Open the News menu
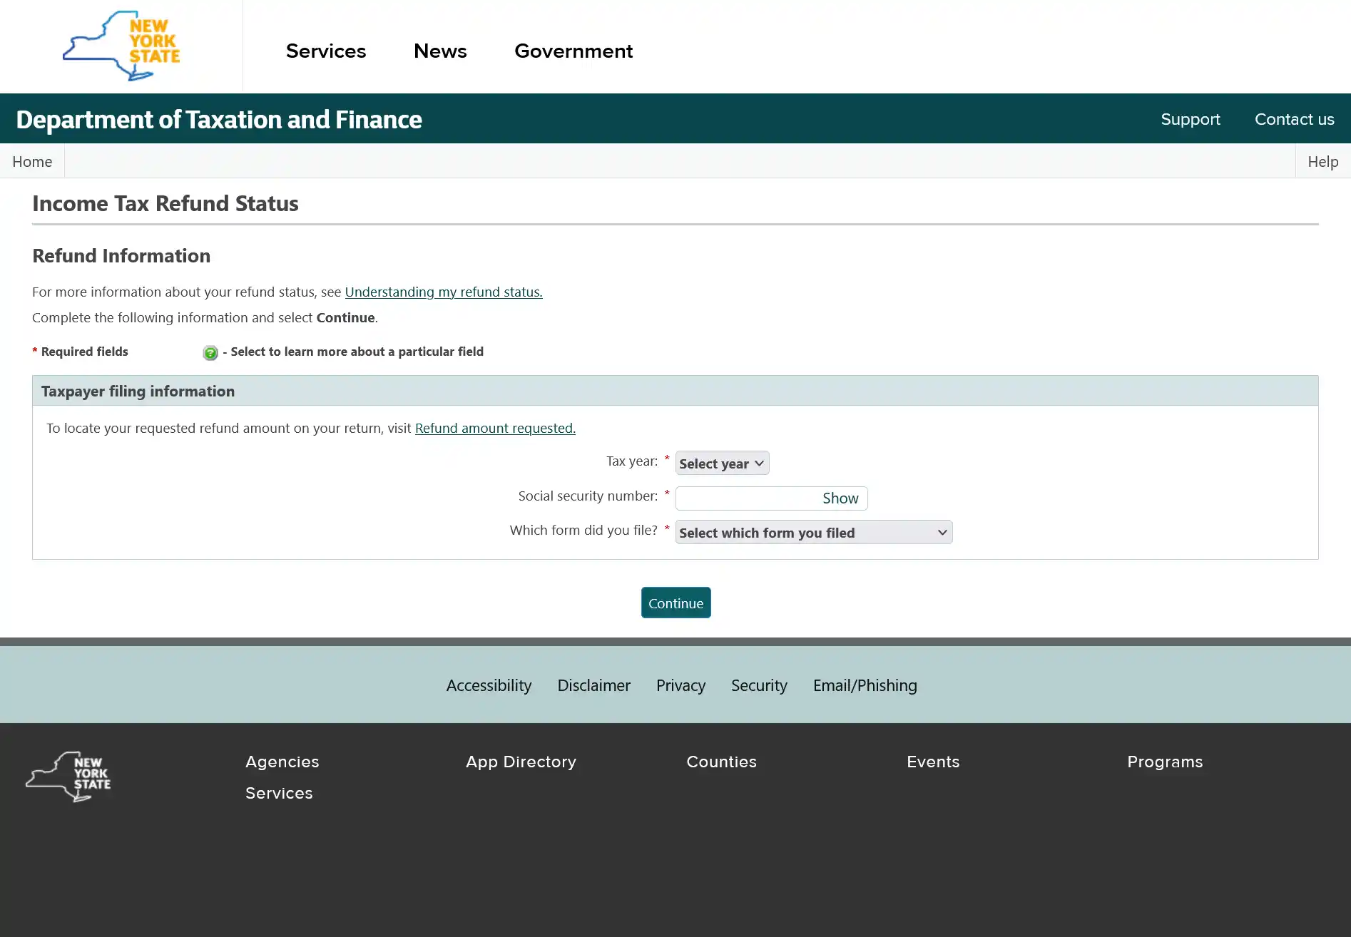This screenshot has width=1351, height=937. 440,51
